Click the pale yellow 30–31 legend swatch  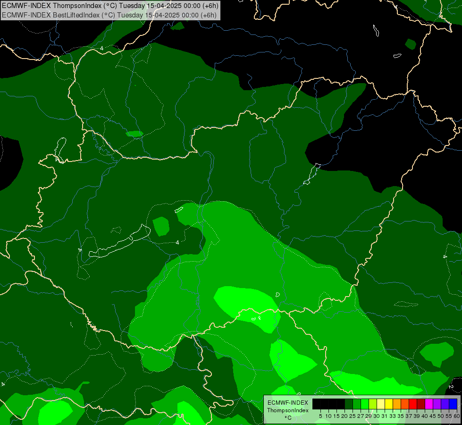pos(381,404)
